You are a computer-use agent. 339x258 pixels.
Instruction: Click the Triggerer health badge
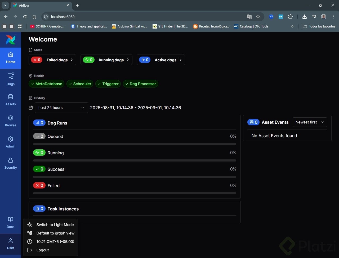[x=108, y=84]
